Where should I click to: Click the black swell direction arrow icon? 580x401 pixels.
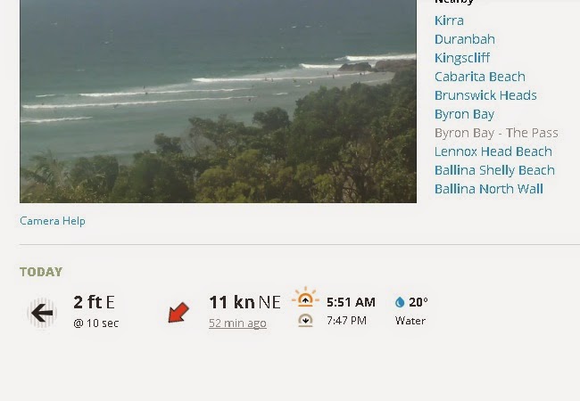click(42, 313)
